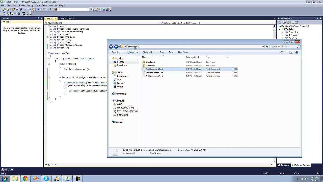Open File menu in Visual C#
This screenshot has height=182, width=323.
tap(3, 5)
